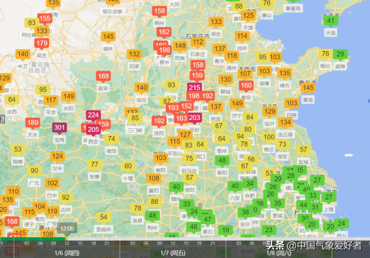Select the 103 marker above 南阳
The image size is (370, 258).
[x=161, y=158]
